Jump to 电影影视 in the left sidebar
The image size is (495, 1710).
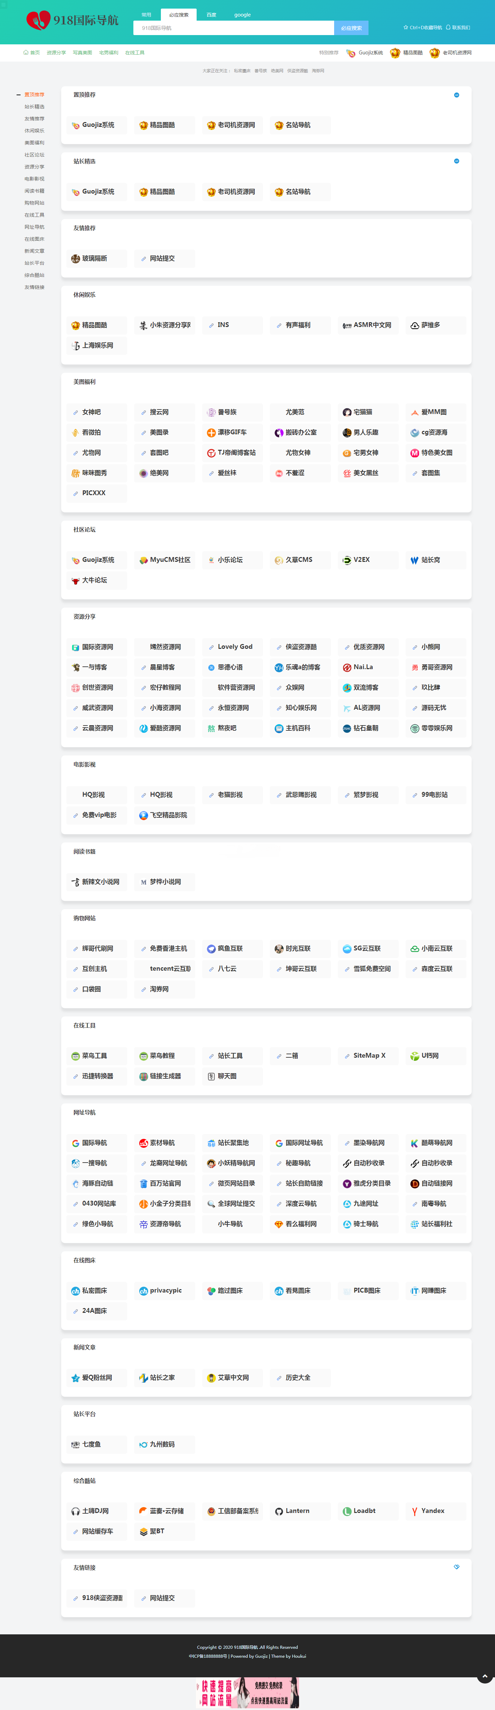pyautogui.click(x=34, y=178)
